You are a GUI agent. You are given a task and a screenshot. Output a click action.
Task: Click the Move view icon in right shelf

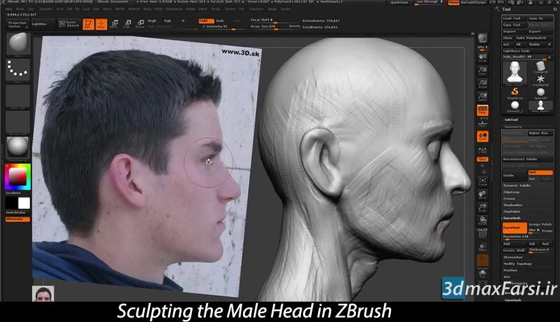pos(482,195)
